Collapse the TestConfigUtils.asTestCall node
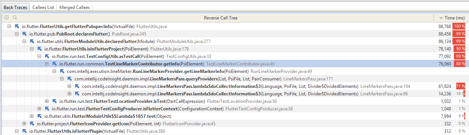 click(x=39, y=56)
